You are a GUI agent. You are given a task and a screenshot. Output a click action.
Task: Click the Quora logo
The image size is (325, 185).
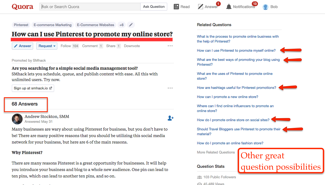(x=22, y=6)
